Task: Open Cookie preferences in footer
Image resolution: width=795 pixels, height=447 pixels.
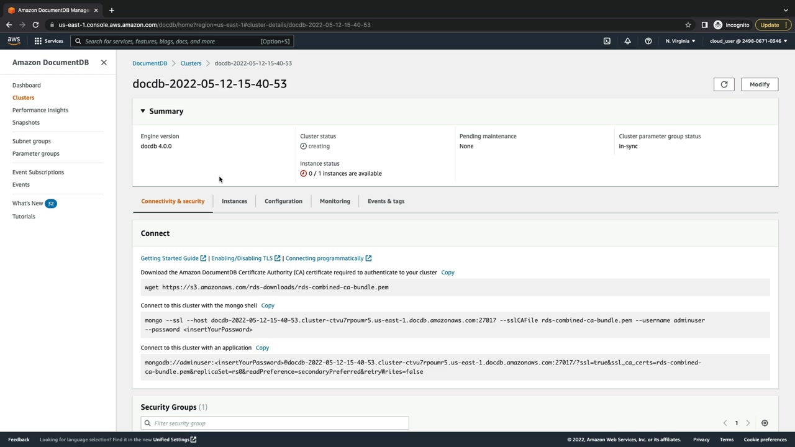Action: point(765,440)
